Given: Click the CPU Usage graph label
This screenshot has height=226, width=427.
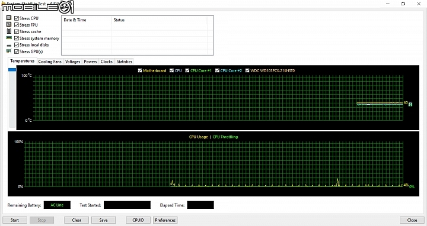Looking at the screenshot, I should [199, 137].
